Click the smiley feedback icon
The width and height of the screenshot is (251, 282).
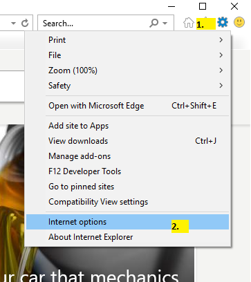tap(239, 23)
